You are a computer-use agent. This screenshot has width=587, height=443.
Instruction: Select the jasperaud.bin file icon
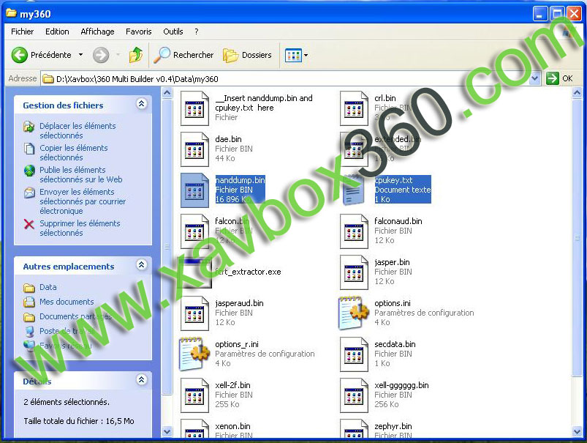pyautogui.click(x=194, y=313)
